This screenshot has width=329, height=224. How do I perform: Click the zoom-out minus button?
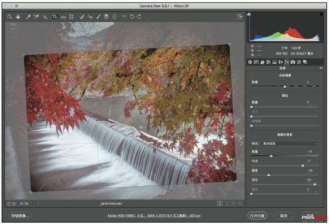point(9,204)
